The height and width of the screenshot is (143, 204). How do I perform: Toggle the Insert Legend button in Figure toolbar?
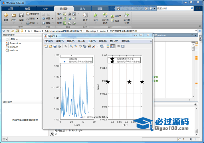point(112,46)
